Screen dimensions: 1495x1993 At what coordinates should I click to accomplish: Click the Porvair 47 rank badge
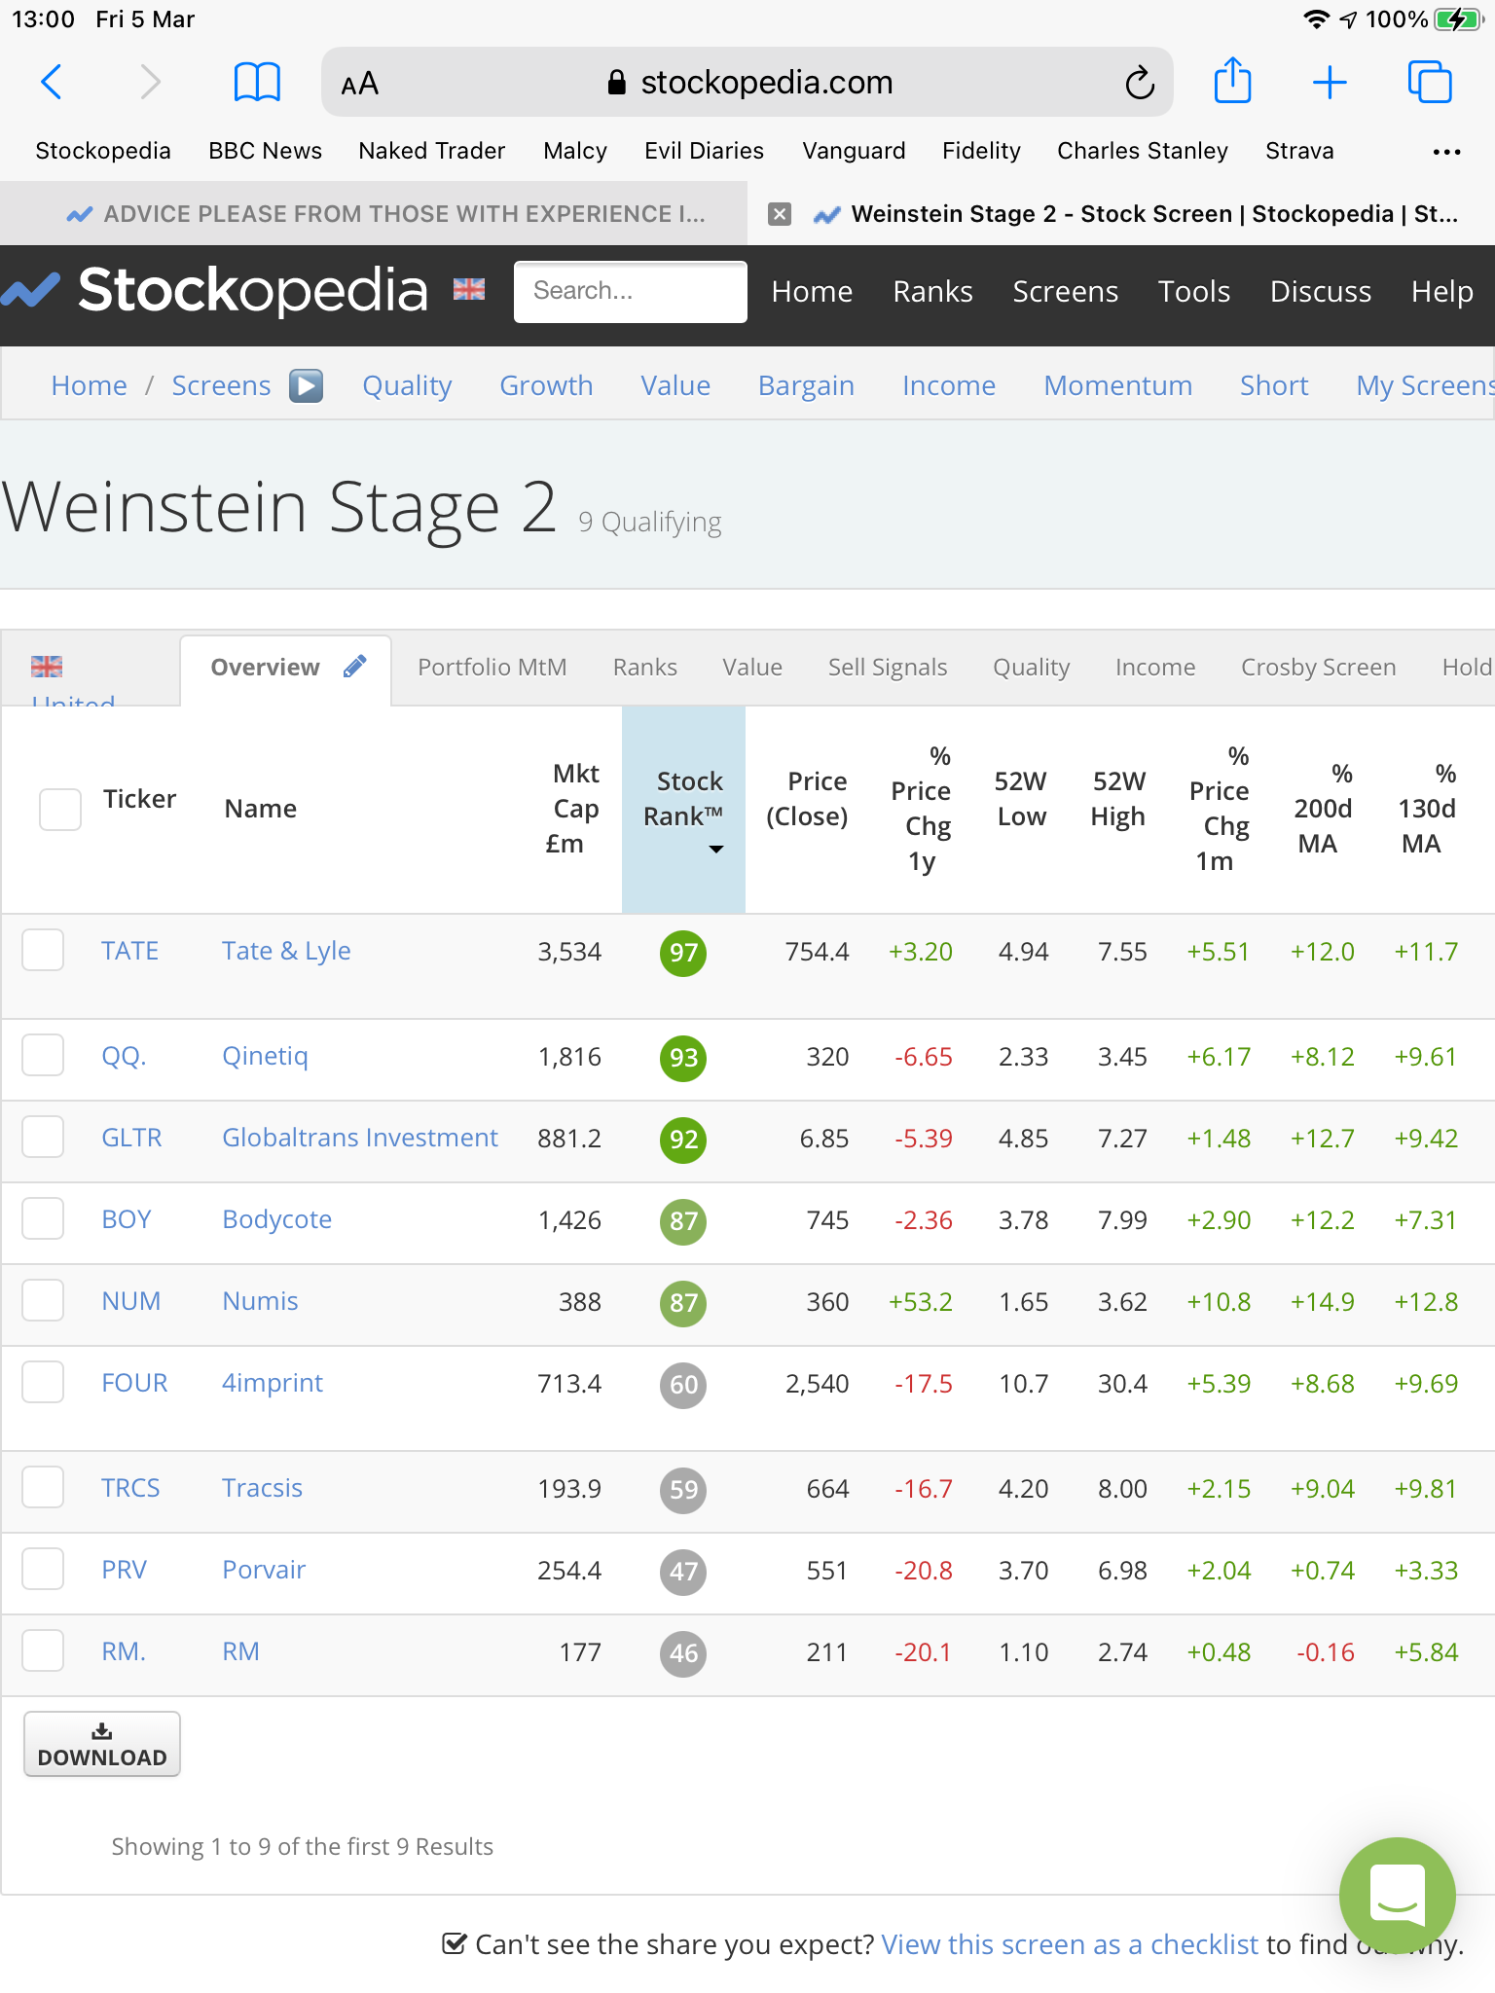(x=683, y=1572)
